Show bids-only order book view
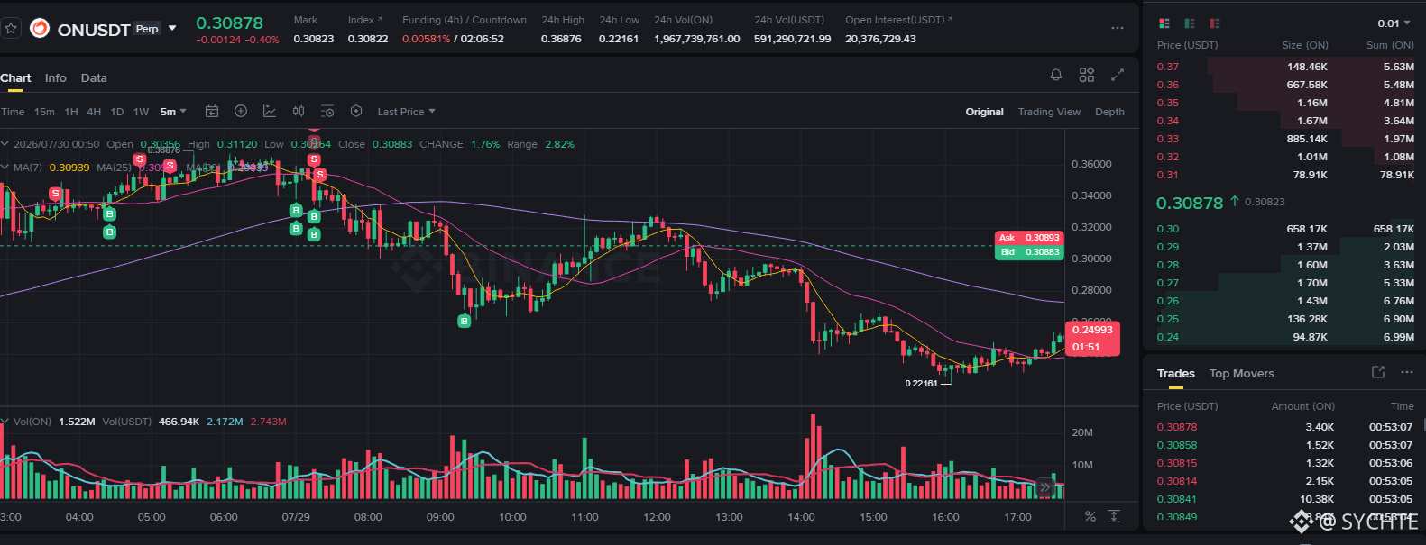This screenshot has height=545, width=1426. tap(1190, 23)
